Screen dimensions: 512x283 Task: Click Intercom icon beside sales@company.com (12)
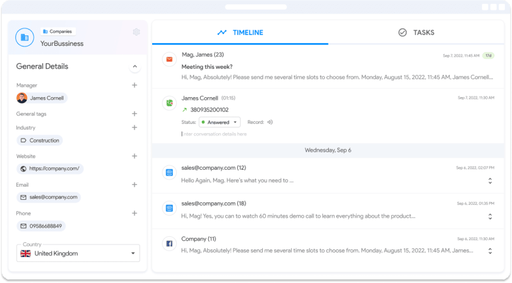tap(169, 172)
